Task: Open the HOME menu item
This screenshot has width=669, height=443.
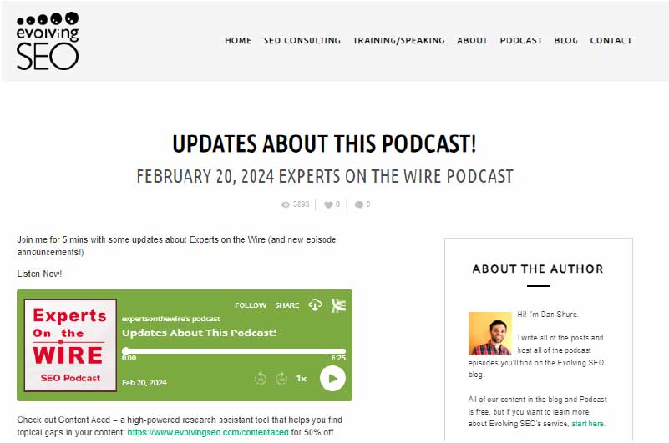Action: (238, 41)
